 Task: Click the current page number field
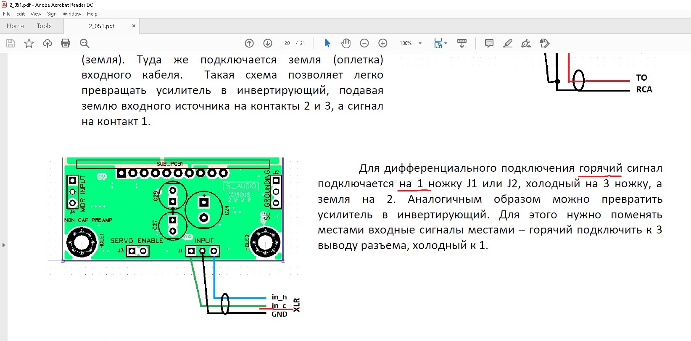click(287, 43)
